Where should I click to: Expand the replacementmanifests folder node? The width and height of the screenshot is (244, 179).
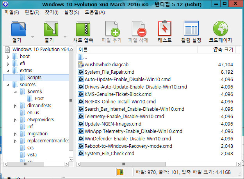[x=15, y=141]
